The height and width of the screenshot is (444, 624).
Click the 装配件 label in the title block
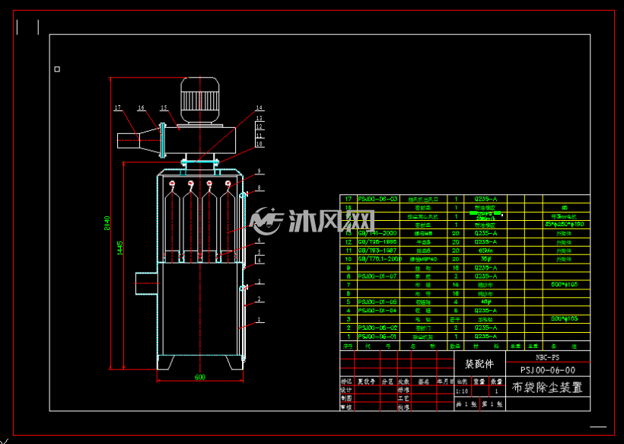(x=479, y=363)
